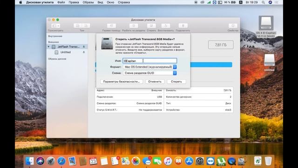The height and width of the screenshot is (168, 298).
Task: Open System Preferences gear in dock
Action: tap(200, 161)
